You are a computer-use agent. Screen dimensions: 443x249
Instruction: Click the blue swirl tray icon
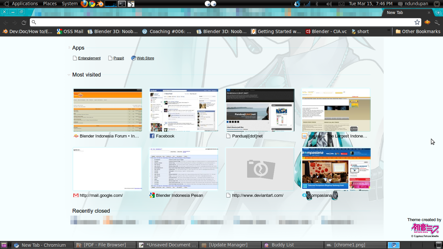[297, 4]
